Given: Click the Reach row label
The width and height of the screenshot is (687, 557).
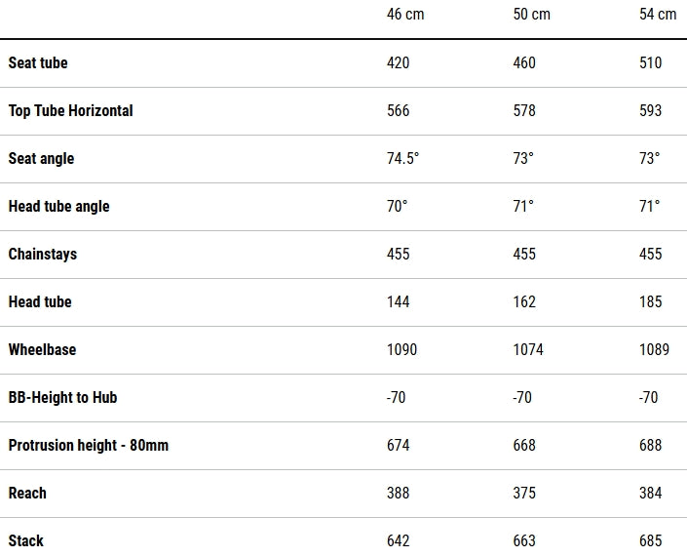Looking at the screenshot, I should [27, 493].
